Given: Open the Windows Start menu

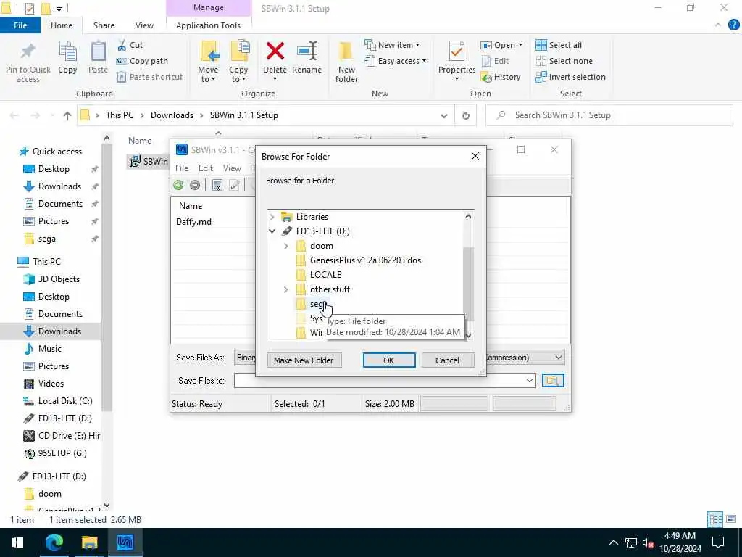Looking at the screenshot, I should [x=17, y=542].
